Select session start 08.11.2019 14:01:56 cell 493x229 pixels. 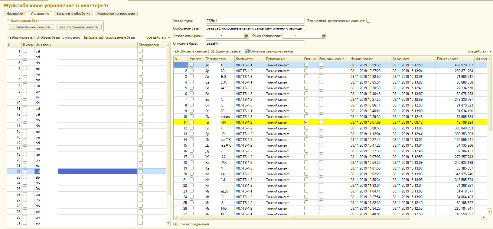pos(370,168)
